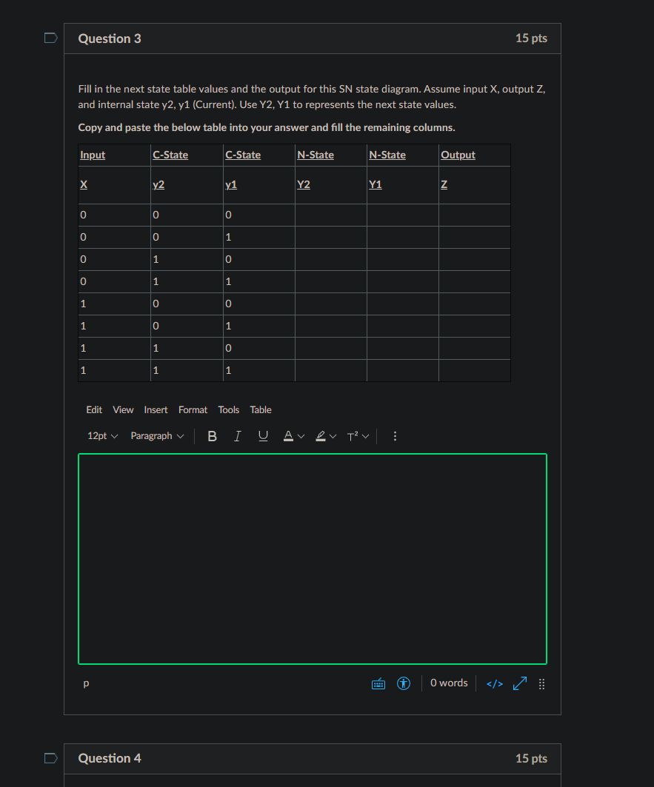This screenshot has height=787, width=654.
Task: Click inside the answer text box
Action: point(313,558)
